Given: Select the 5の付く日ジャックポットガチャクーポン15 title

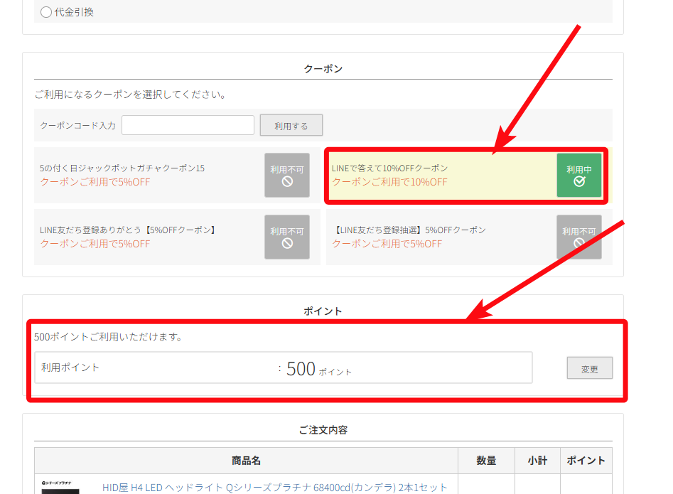Looking at the screenshot, I should [x=122, y=168].
